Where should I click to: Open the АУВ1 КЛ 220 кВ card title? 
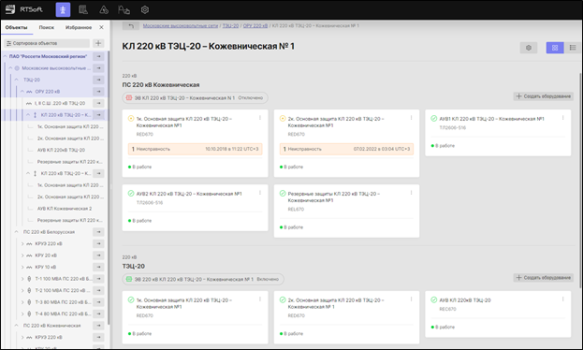point(491,119)
